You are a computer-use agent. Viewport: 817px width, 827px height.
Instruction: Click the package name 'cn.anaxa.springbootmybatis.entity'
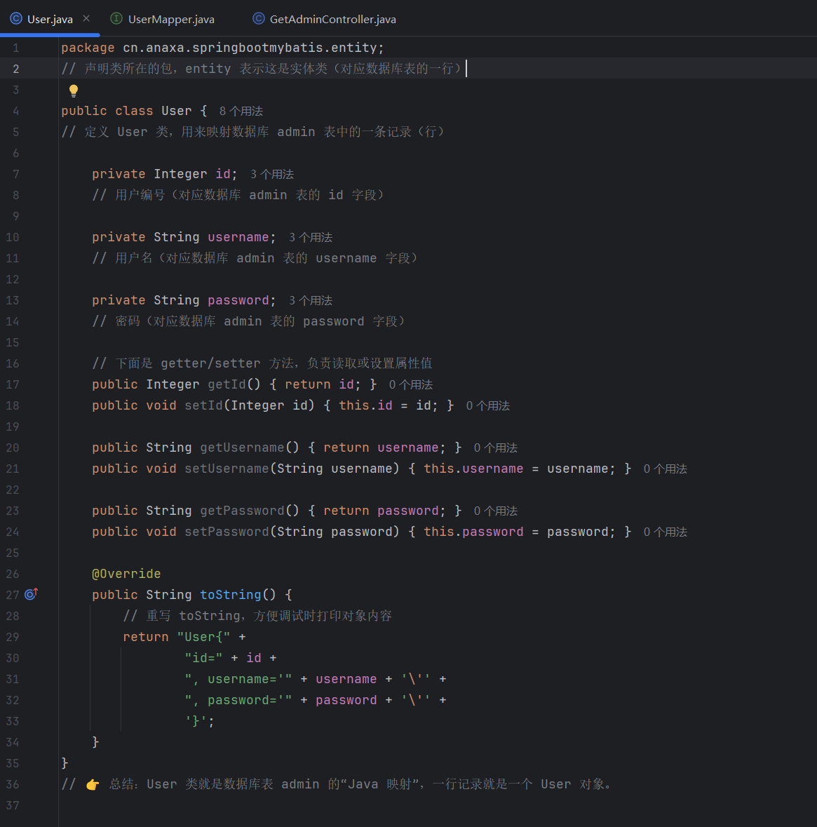pyautogui.click(x=250, y=48)
